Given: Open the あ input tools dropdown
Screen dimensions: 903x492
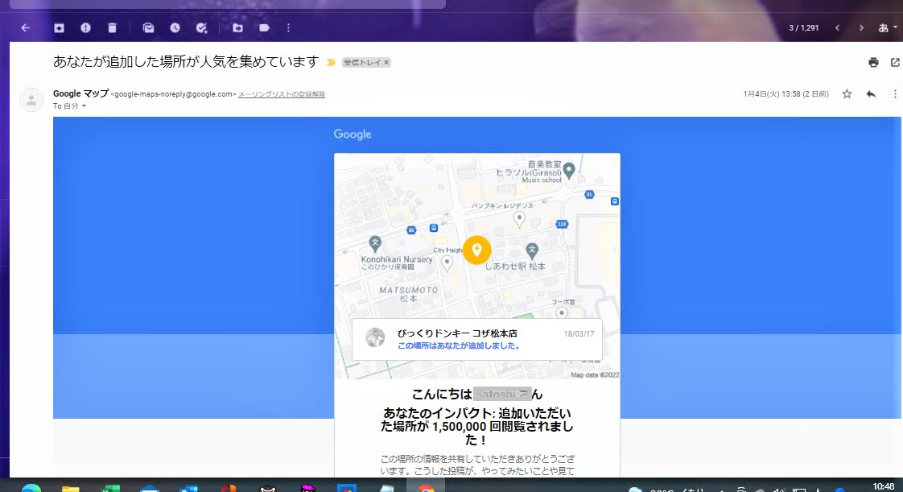Looking at the screenshot, I should (x=888, y=27).
